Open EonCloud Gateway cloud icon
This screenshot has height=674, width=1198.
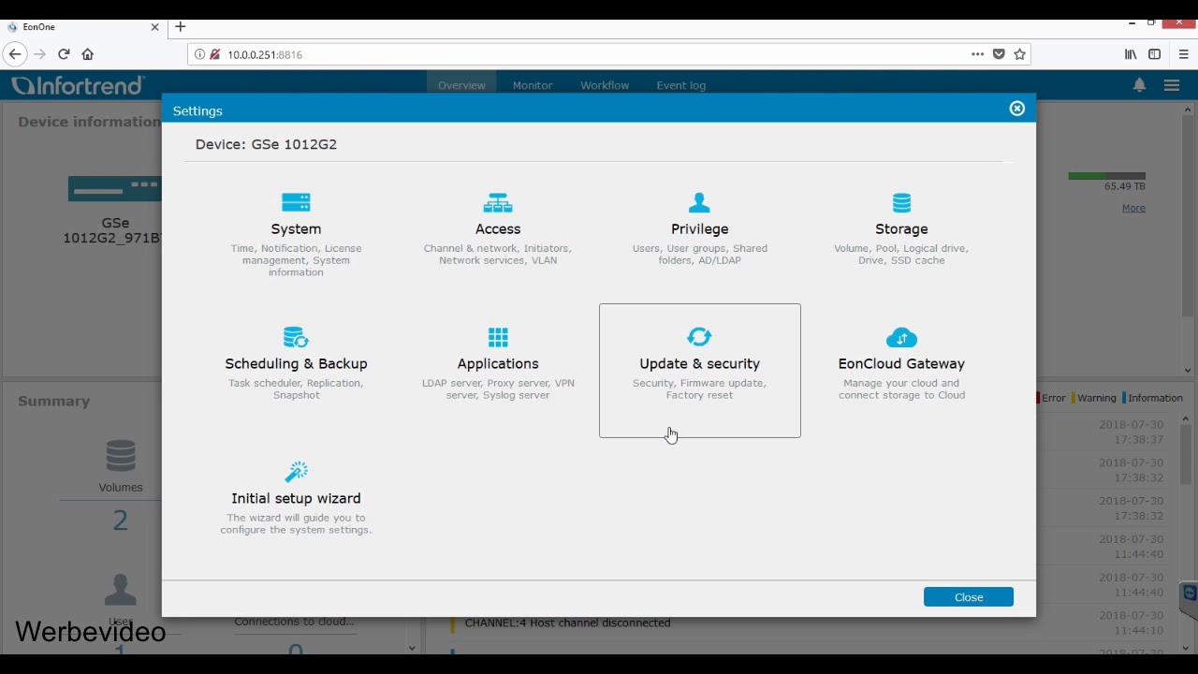[901, 337]
